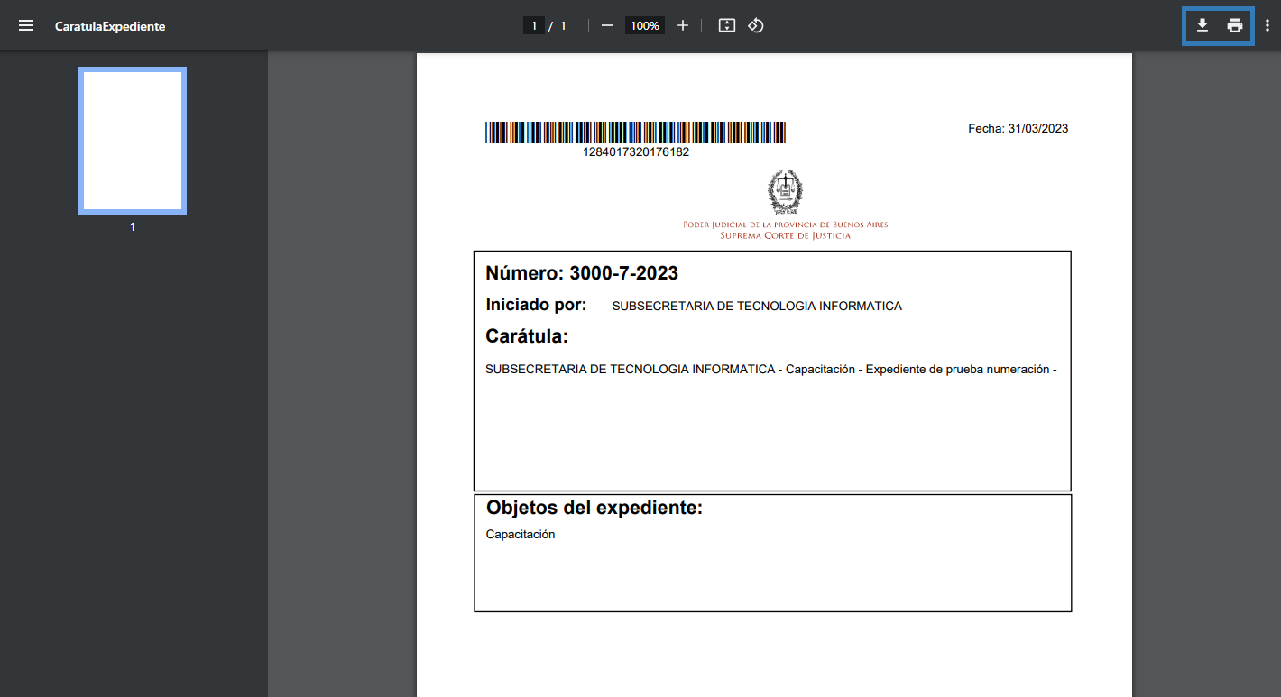
Task: Open the three-dot more actions menu
Action: pyautogui.click(x=1267, y=26)
